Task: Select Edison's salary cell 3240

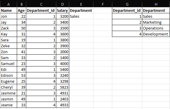Action: coord(63,75)
